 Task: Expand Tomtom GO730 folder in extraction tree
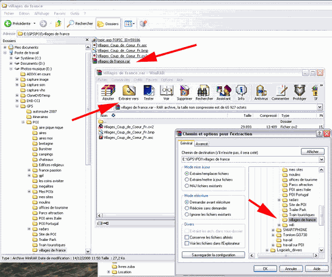(273, 235)
